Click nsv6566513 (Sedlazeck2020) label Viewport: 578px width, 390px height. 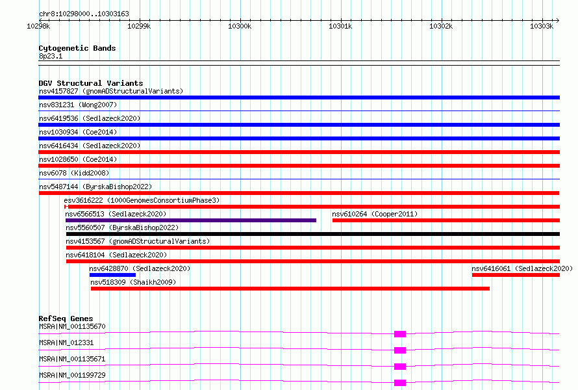116,214
